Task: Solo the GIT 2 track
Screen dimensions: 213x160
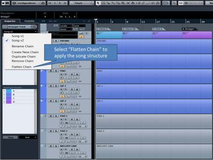Action: coord(56,101)
